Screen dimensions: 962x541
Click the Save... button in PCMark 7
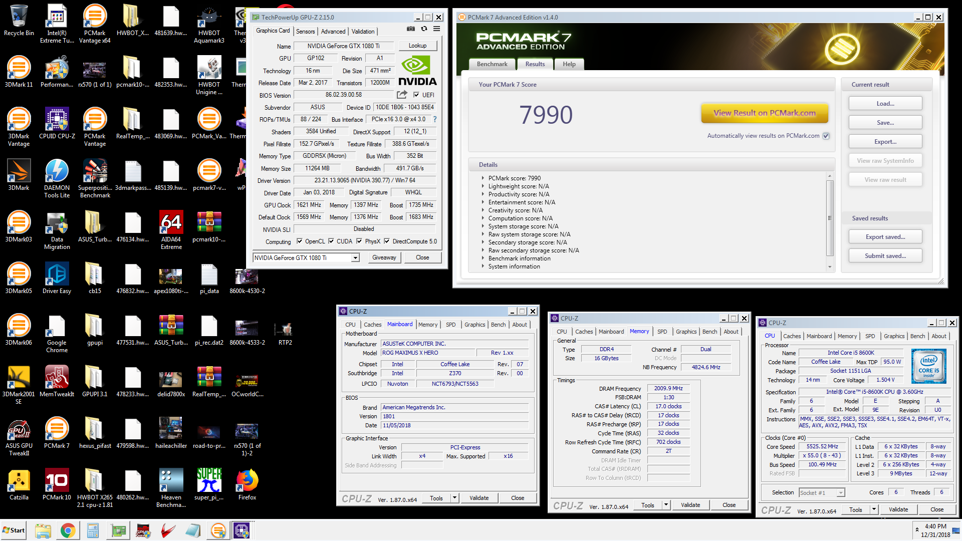click(885, 123)
